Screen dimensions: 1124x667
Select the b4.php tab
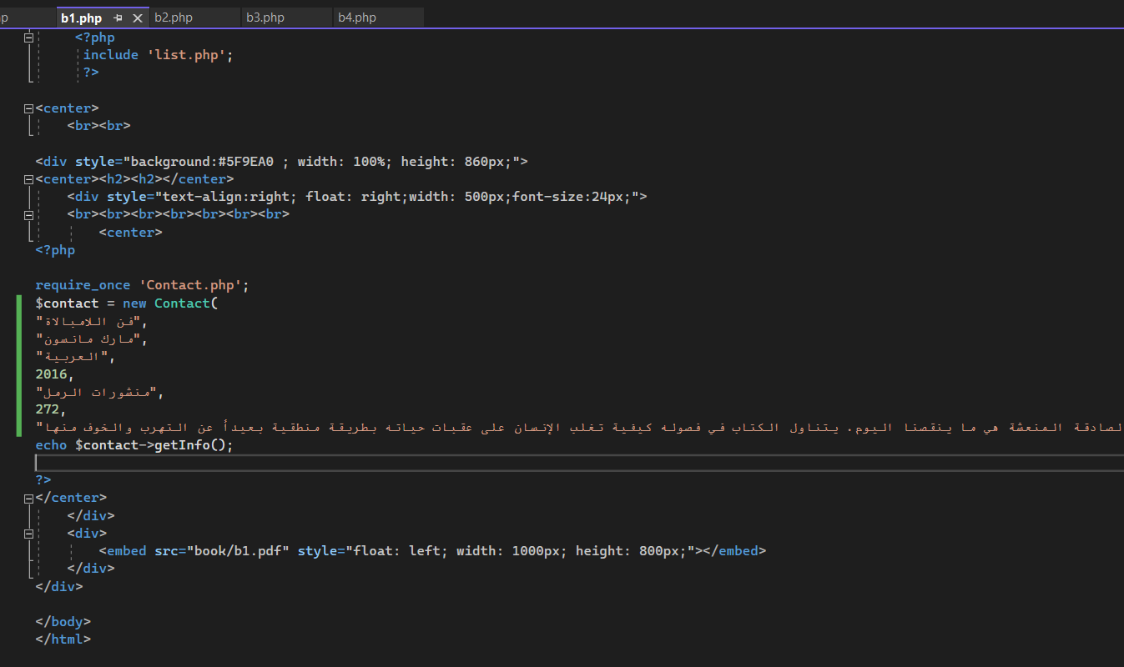point(357,18)
